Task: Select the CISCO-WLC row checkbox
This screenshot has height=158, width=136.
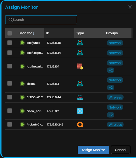Action: pos(10,97)
